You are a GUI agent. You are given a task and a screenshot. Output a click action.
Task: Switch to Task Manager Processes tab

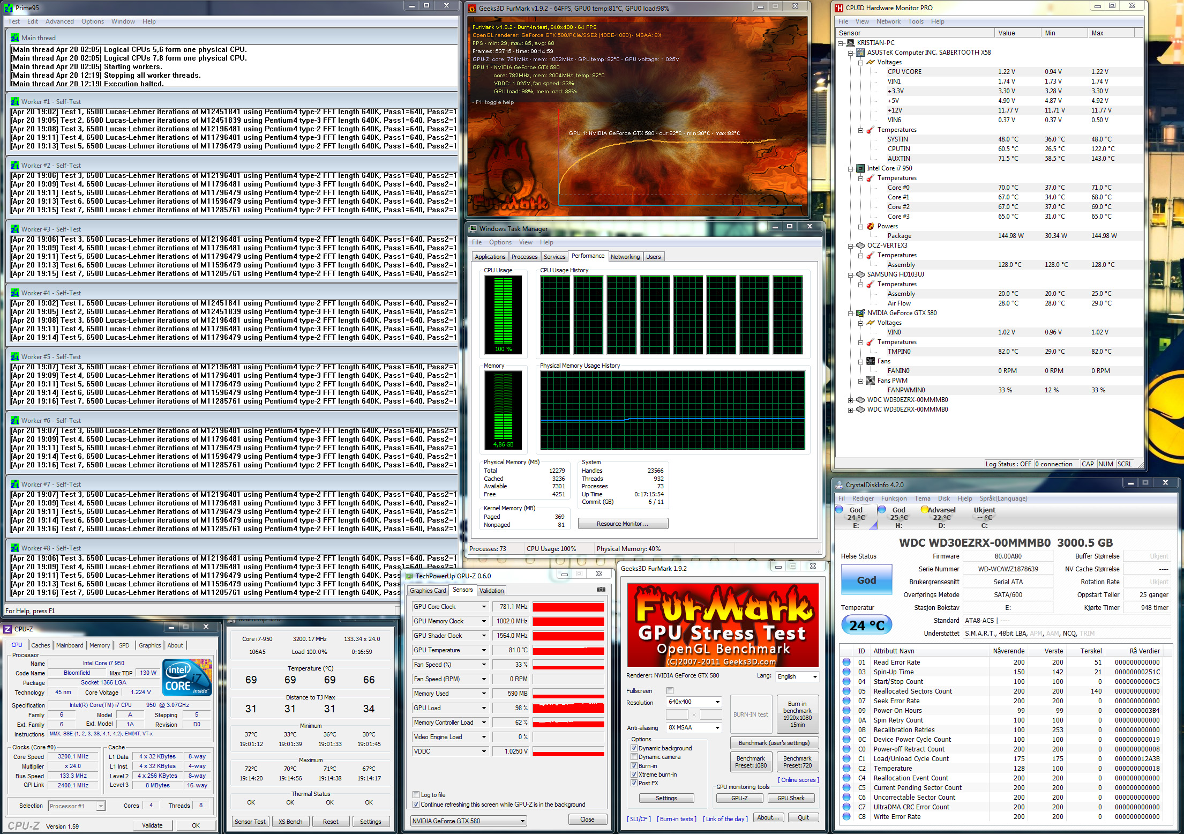(x=524, y=257)
